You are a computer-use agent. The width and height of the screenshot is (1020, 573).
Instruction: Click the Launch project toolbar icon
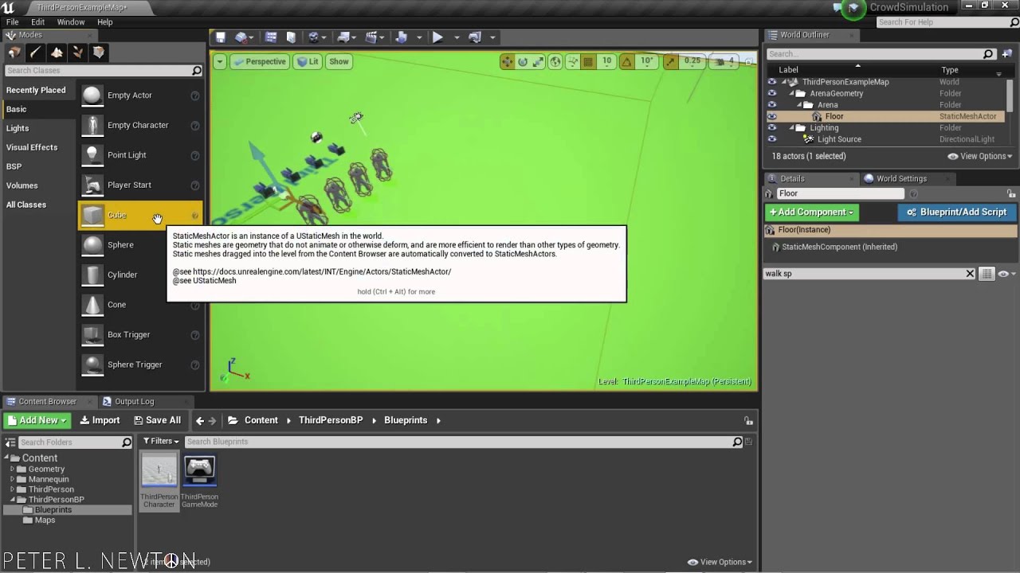click(x=475, y=37)
